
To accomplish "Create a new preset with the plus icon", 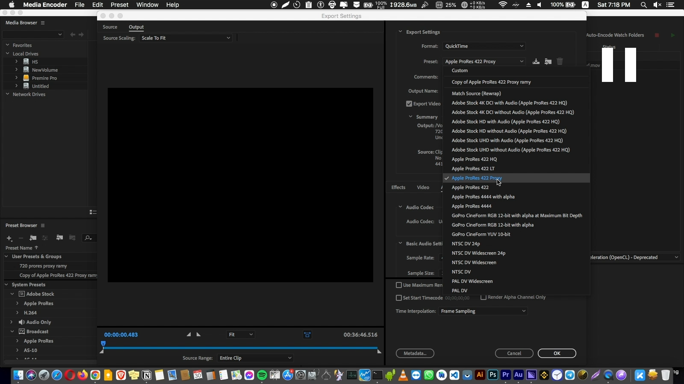I will [9, 238].
